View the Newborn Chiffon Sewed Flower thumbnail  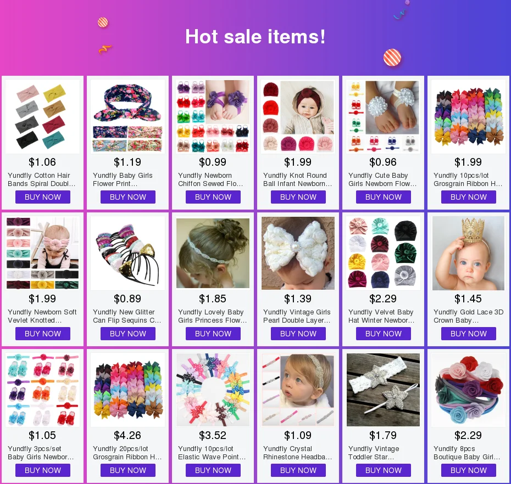point(213,116)
